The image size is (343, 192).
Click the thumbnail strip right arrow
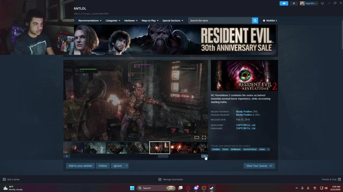point(204,157)
